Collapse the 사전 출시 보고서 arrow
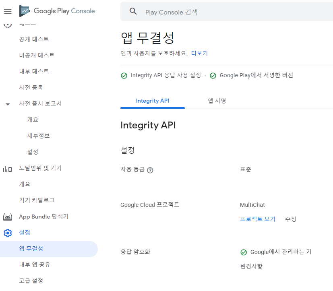Screen dimensions: 333x291 8,104
